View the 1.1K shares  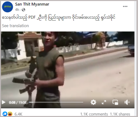click(x=120, y=114)
